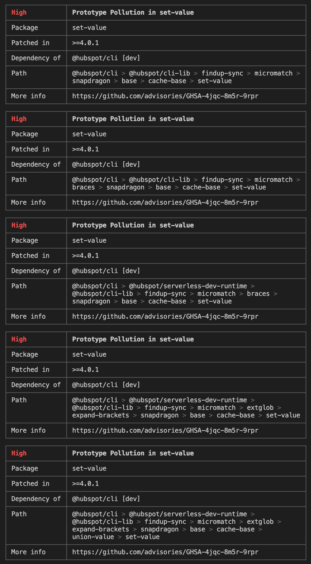Open the GHSA advisory link in the first table
The image size is (311, 564).
[165, 96]
